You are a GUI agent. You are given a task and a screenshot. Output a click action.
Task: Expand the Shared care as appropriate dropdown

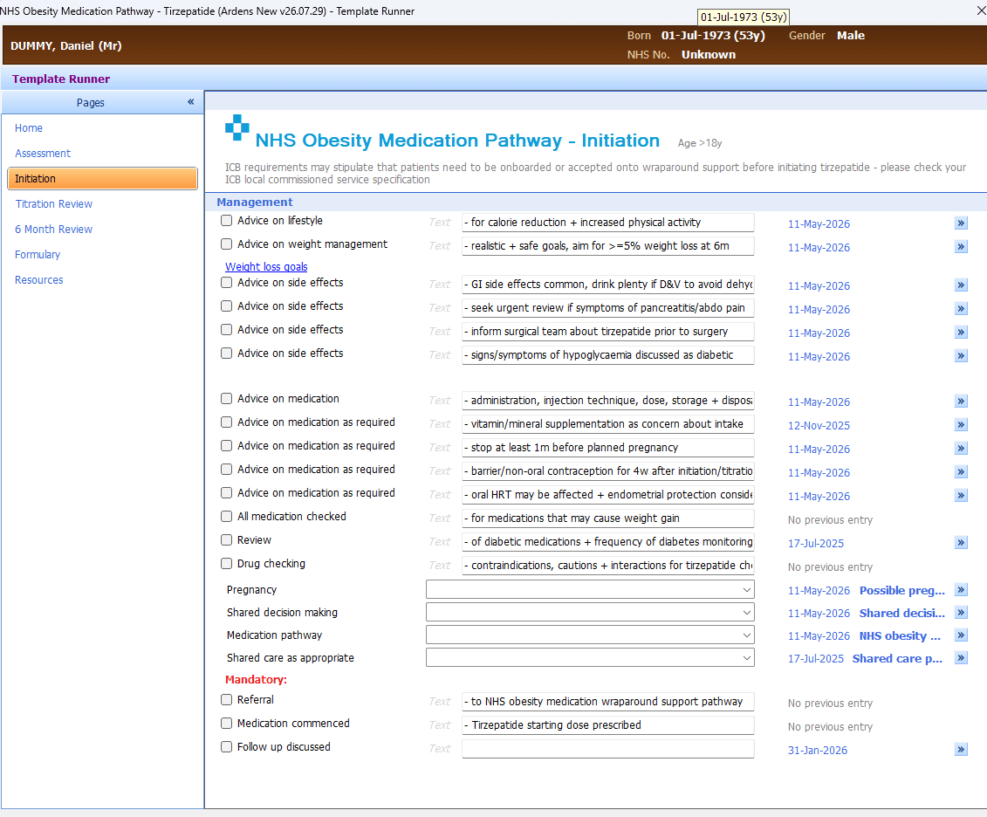590,658
